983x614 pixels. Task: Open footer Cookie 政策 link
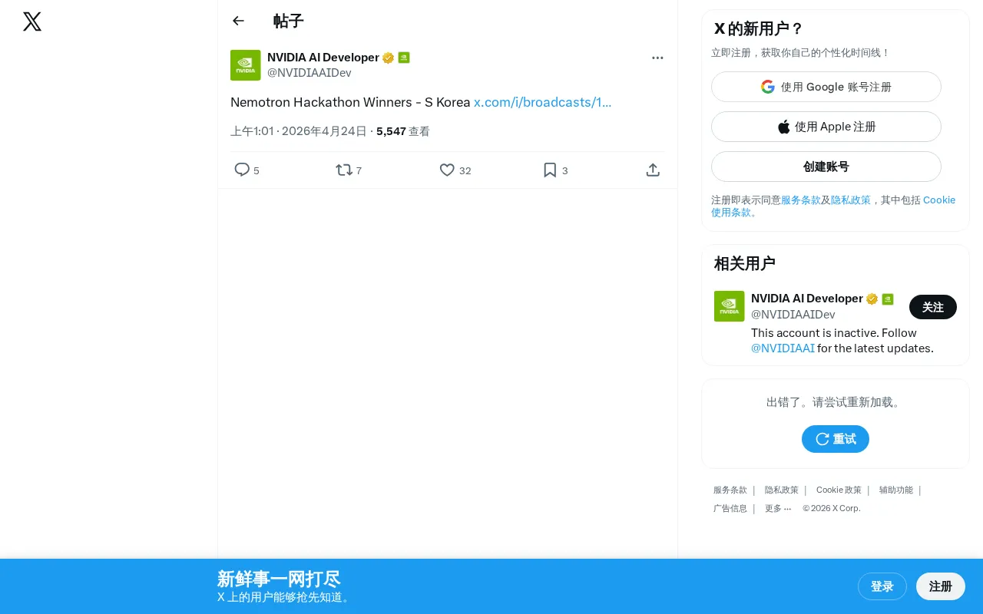839,490
